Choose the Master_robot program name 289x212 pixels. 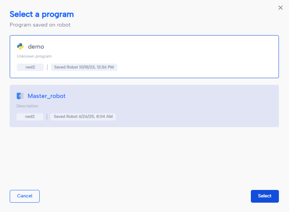(x=47, y=96)
